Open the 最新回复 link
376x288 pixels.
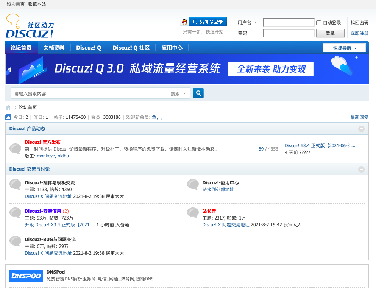click(x=359, y=117)
